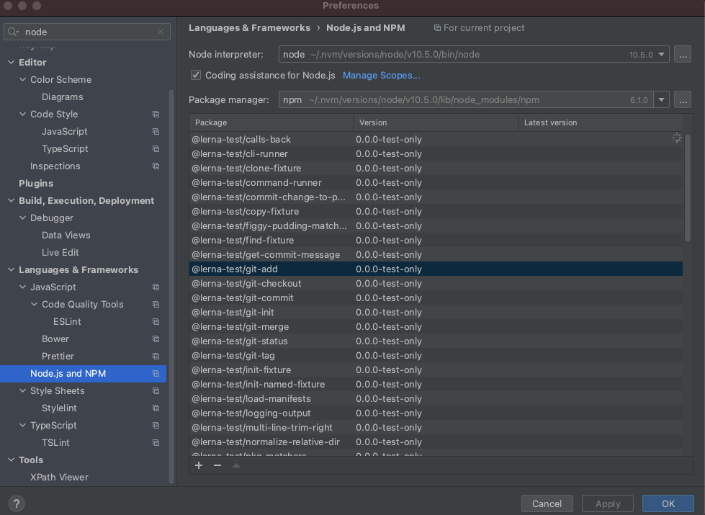Select Inspections in the settings tree
The height and width of the screenshot is (515, 705).
coord(55,166)
